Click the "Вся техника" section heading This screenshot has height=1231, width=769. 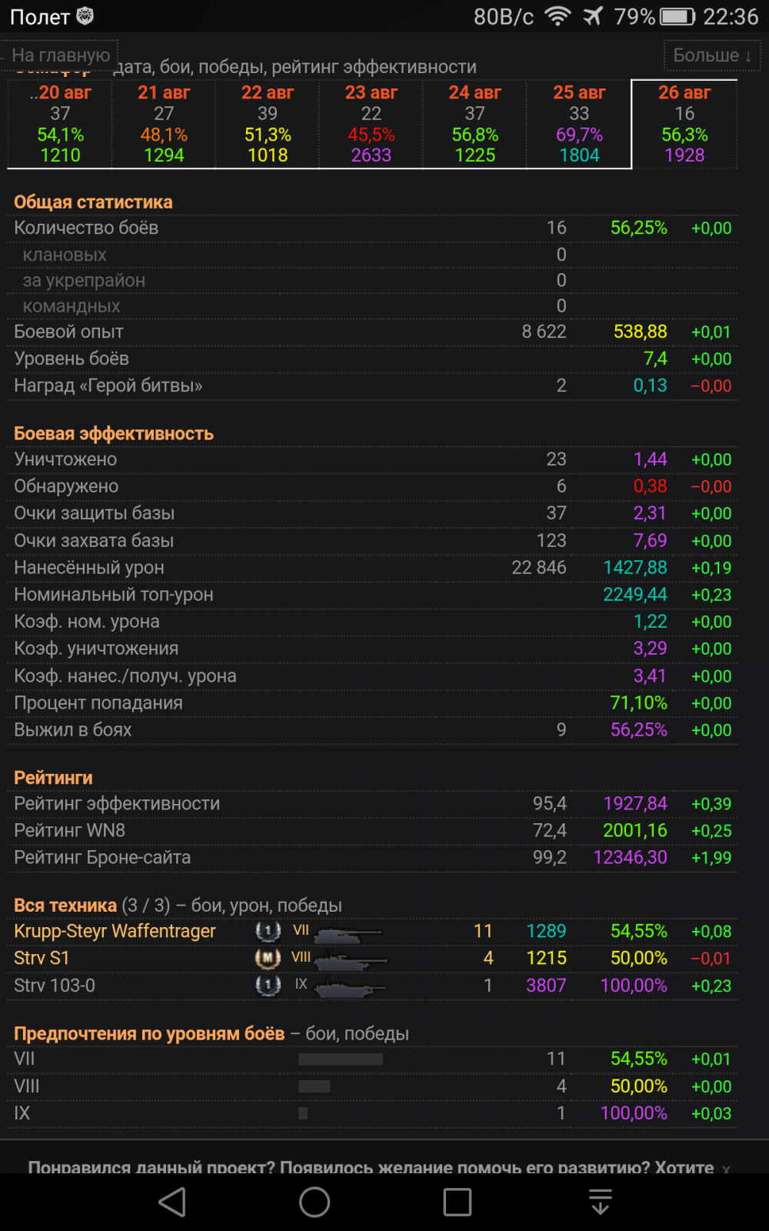(x=65, y=906)
